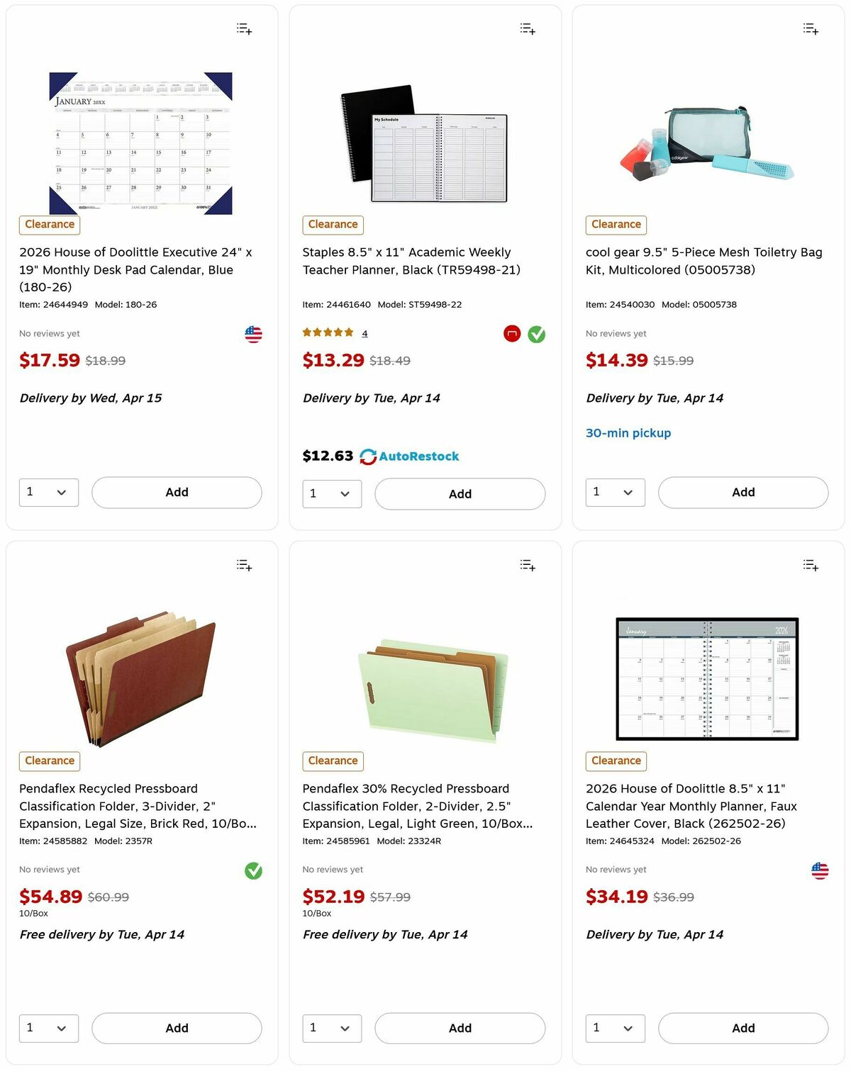Add the brick red classification folder to a list
851x1071 pixels.
click(243, 565)
